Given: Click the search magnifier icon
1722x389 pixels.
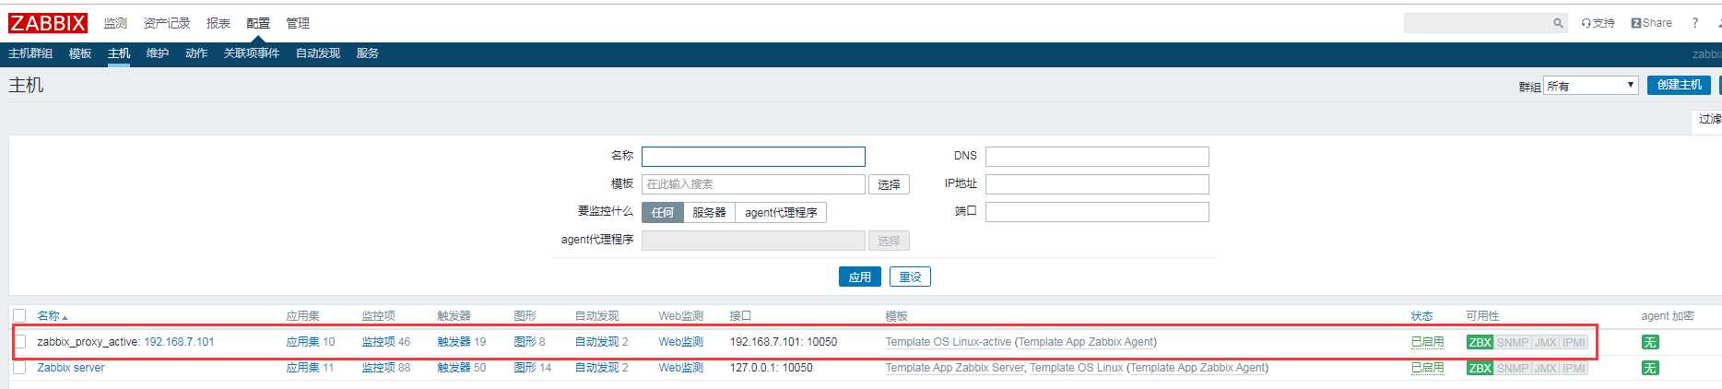Looking at the screenshot, I should pyautogui.click(x=1558, y=23).
